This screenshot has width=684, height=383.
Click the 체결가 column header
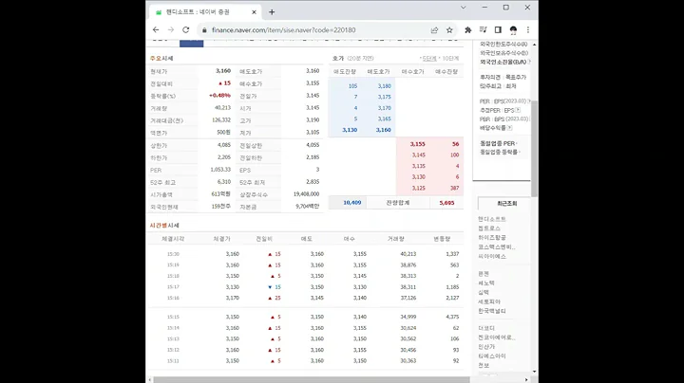tap(221, 239)
